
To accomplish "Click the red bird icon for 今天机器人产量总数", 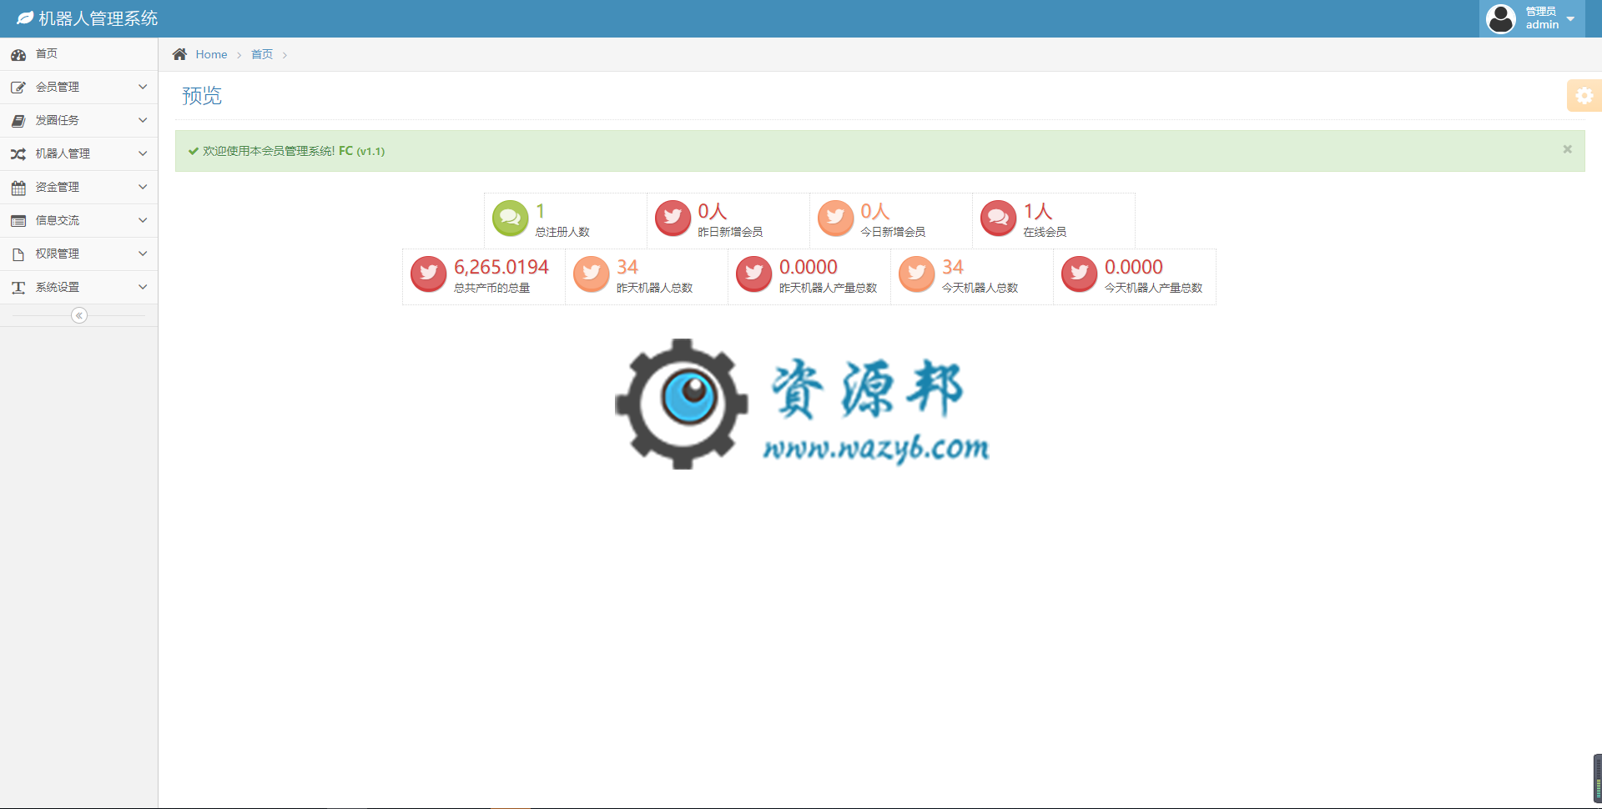I will 1079,274.
